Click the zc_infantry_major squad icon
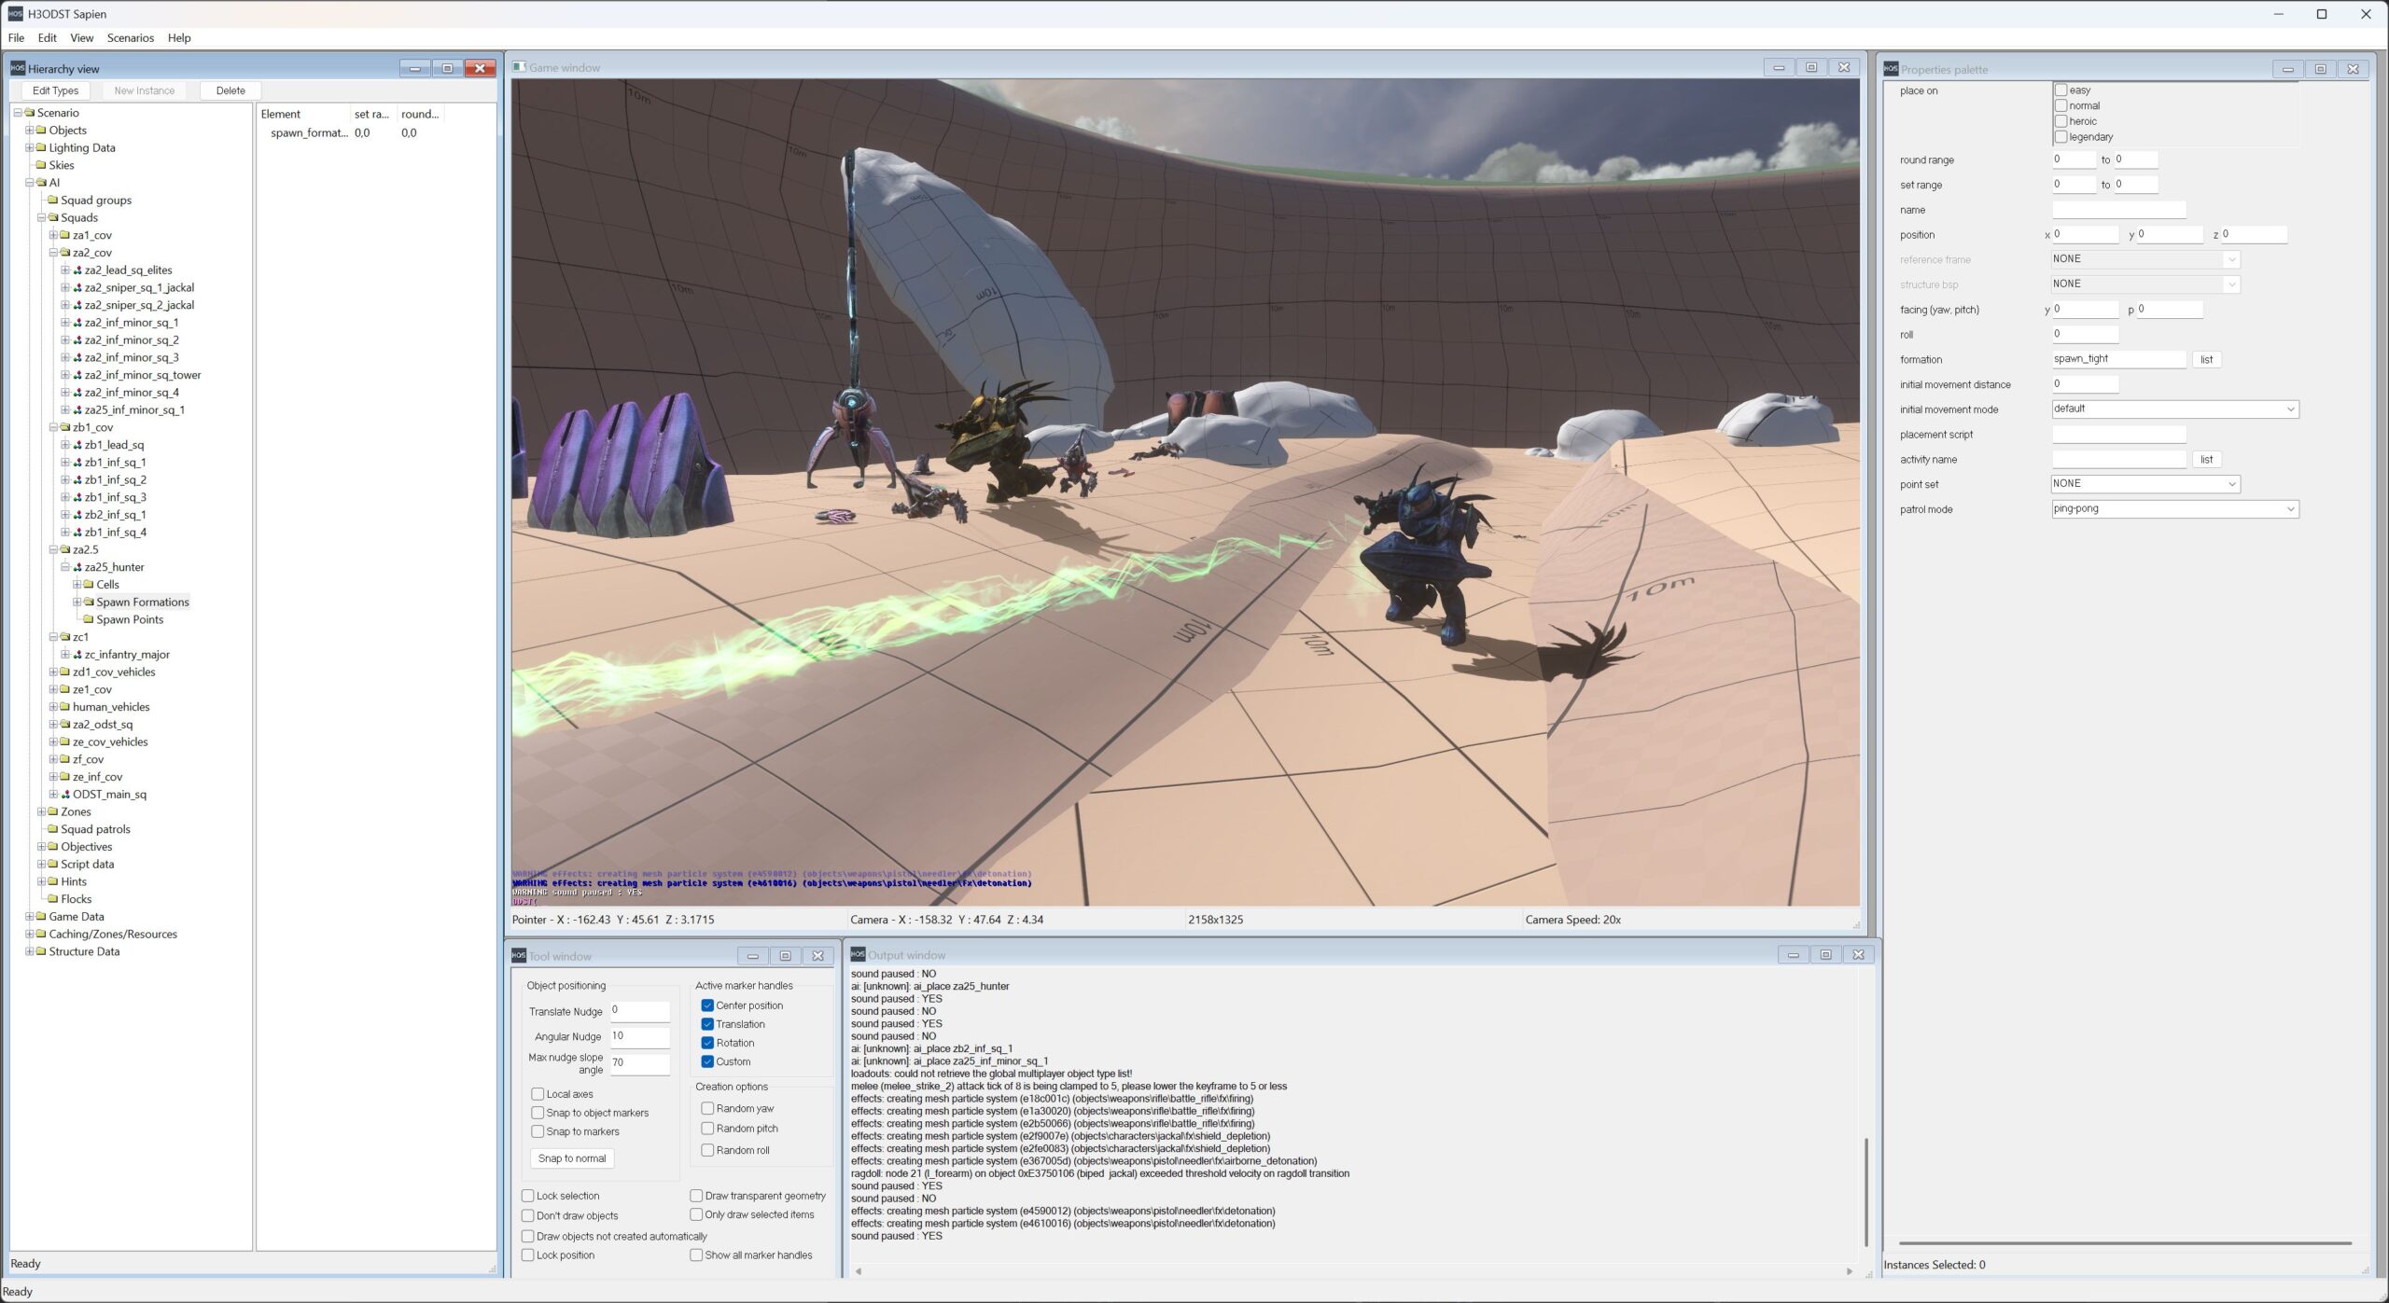The width and height of the screenshot is (2389, 1303). tap(77, 655)
